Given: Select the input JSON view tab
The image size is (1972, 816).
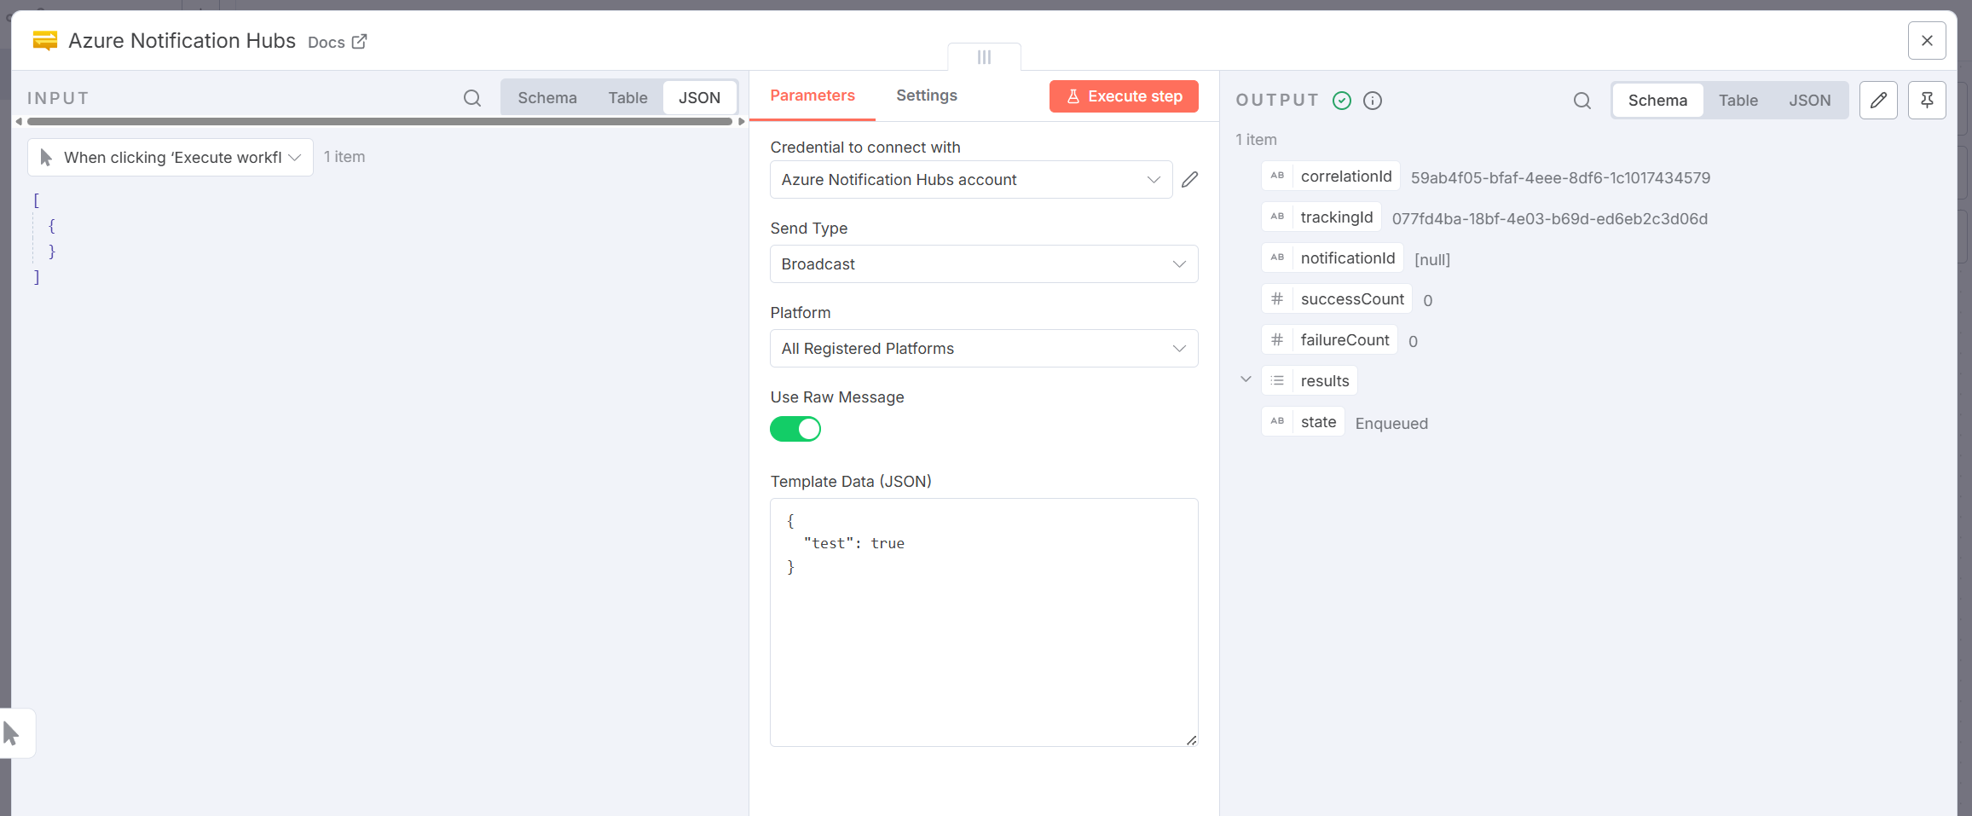Looking at the screenshot, I should click(x=699, y=97).
